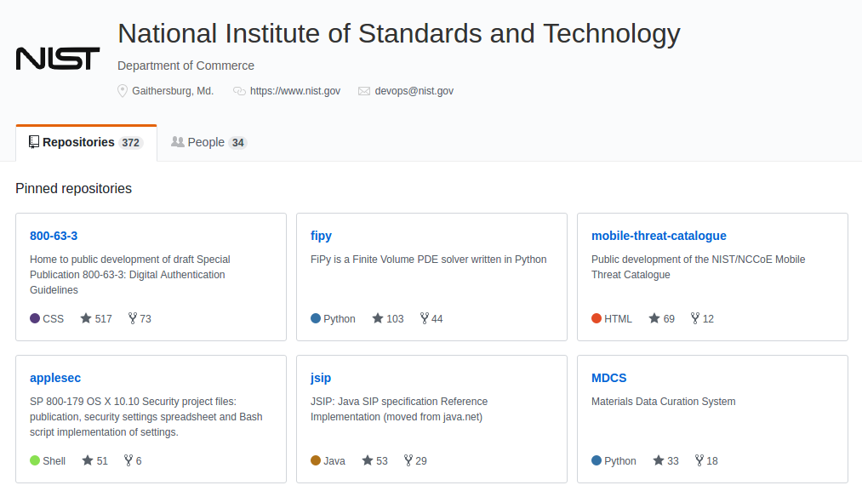This screenshot has height=491, width=862.
Task: Click the 53 stars count on jsip
Action: pyautogui.click(x=382, y=460)
